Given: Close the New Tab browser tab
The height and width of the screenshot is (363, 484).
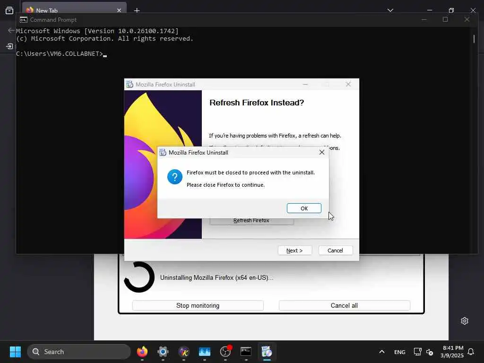Looking at the screenshot, I should tap(119, 10).
